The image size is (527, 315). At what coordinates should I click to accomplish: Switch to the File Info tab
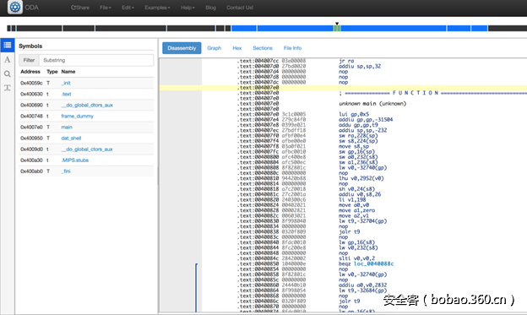click(x=292, y=48)
